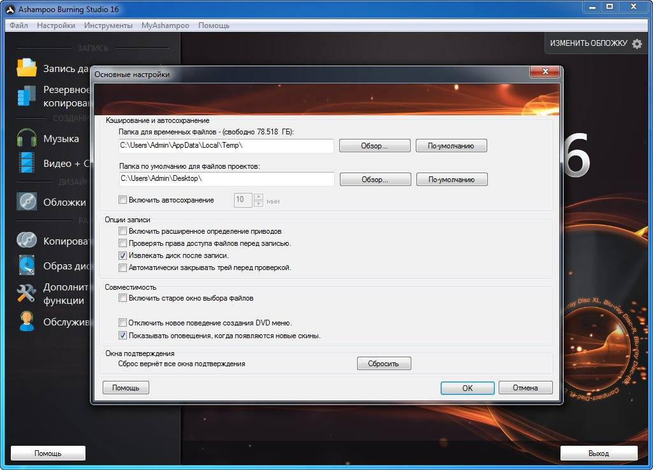This screenshot has height=470, width=653.
Task: Click the project files folder path field
Action: pyautogui.click(x=226, y=179)
